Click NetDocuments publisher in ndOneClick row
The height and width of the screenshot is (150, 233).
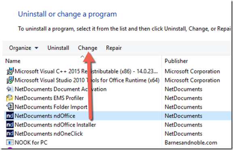coord(184,134)
